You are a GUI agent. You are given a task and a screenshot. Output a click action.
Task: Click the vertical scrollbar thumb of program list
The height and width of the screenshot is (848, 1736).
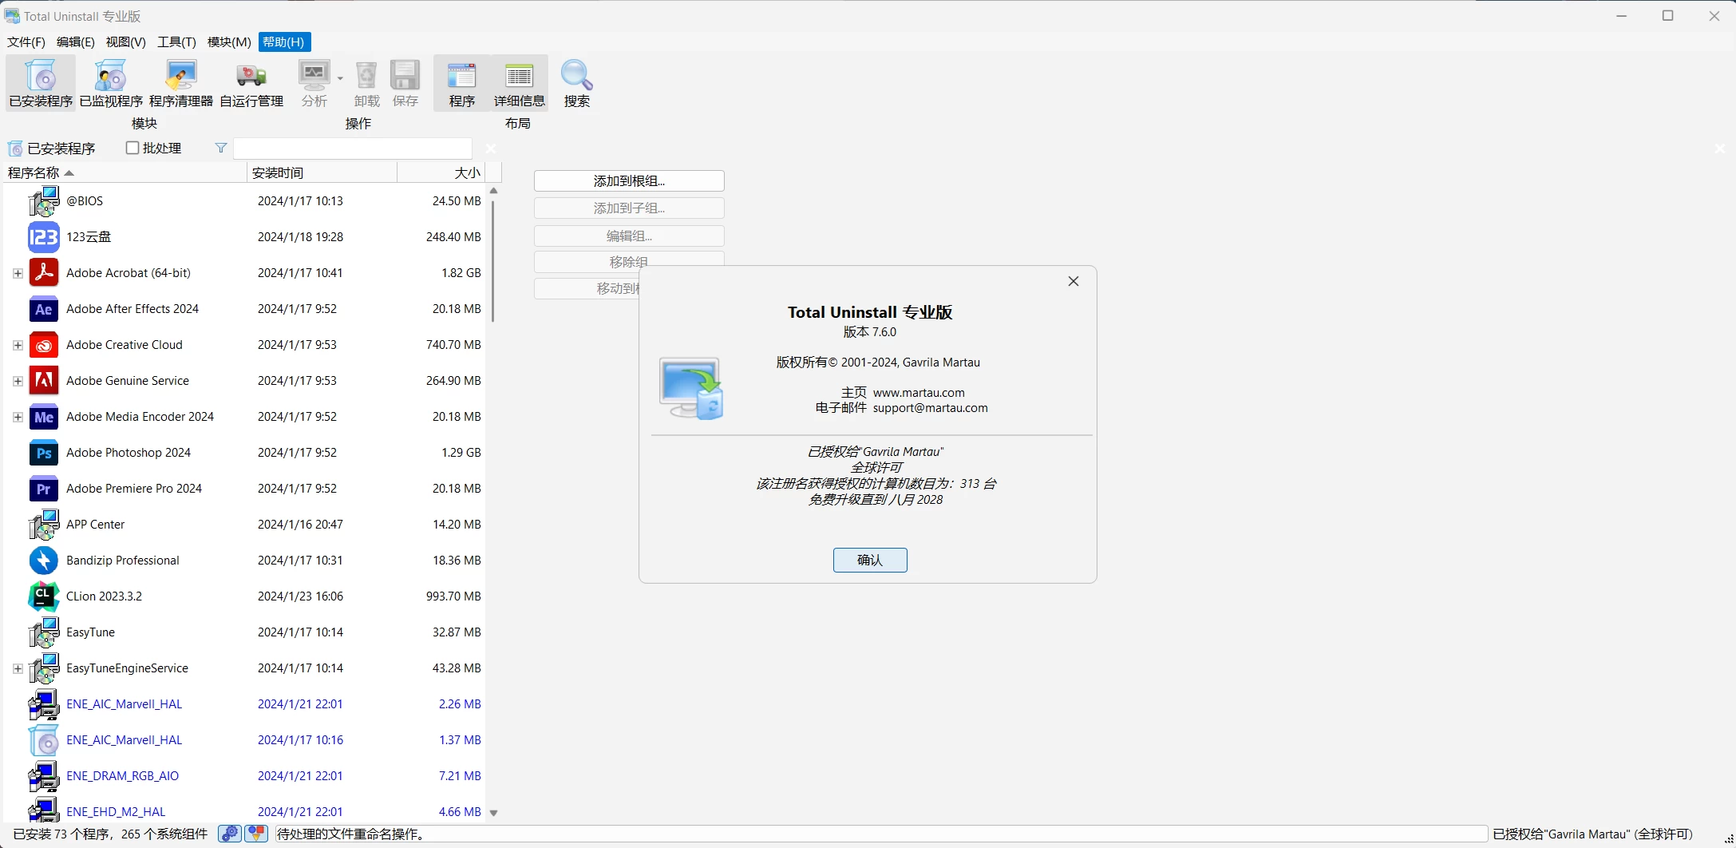pyautogui.click(x=493, y=261)
